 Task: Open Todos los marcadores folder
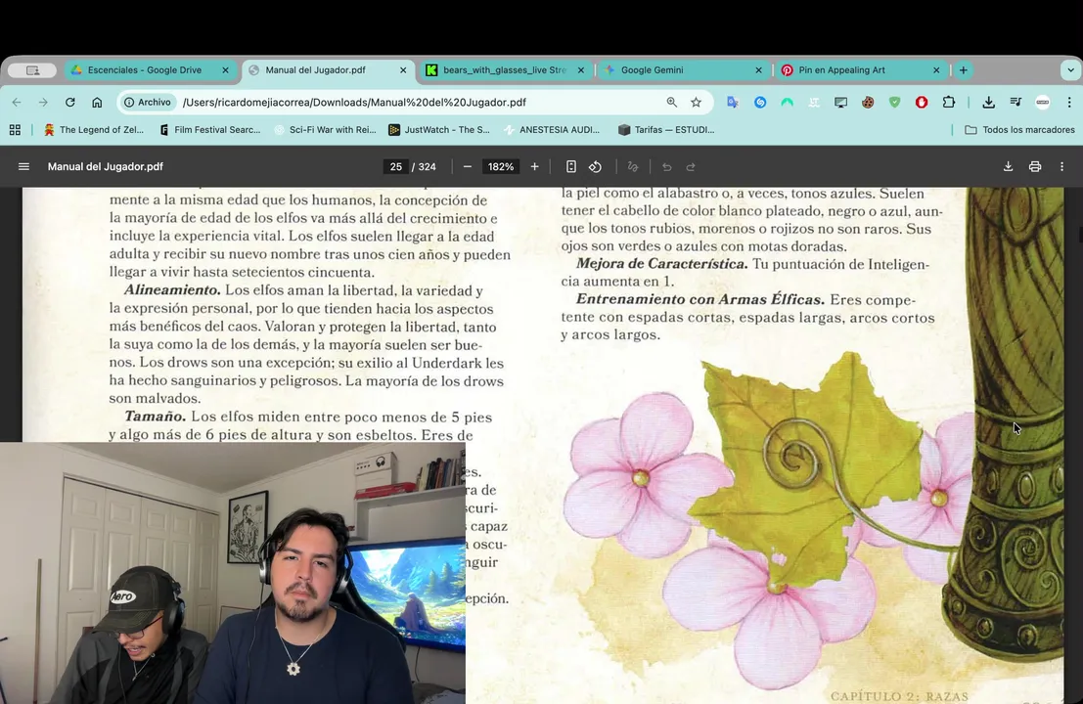(1019, 130)
